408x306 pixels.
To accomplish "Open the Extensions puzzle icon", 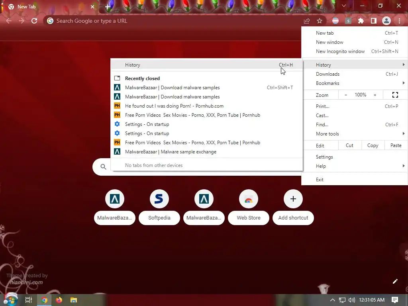I will point(361,21).
